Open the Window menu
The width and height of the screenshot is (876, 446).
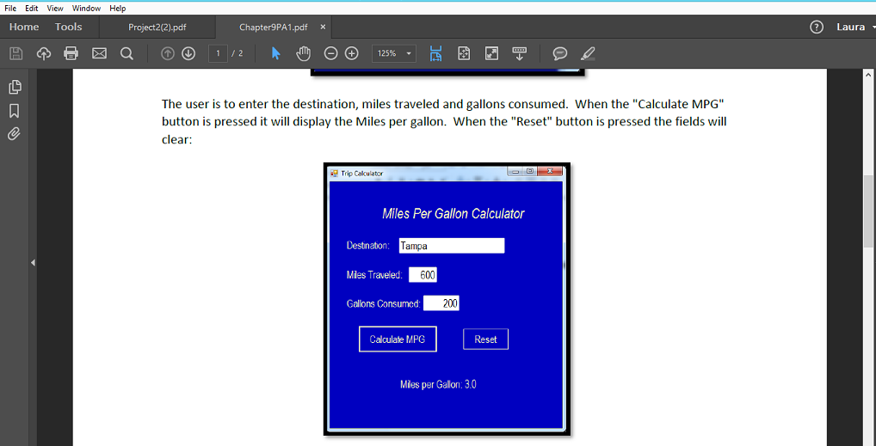(x=86, y=8)
